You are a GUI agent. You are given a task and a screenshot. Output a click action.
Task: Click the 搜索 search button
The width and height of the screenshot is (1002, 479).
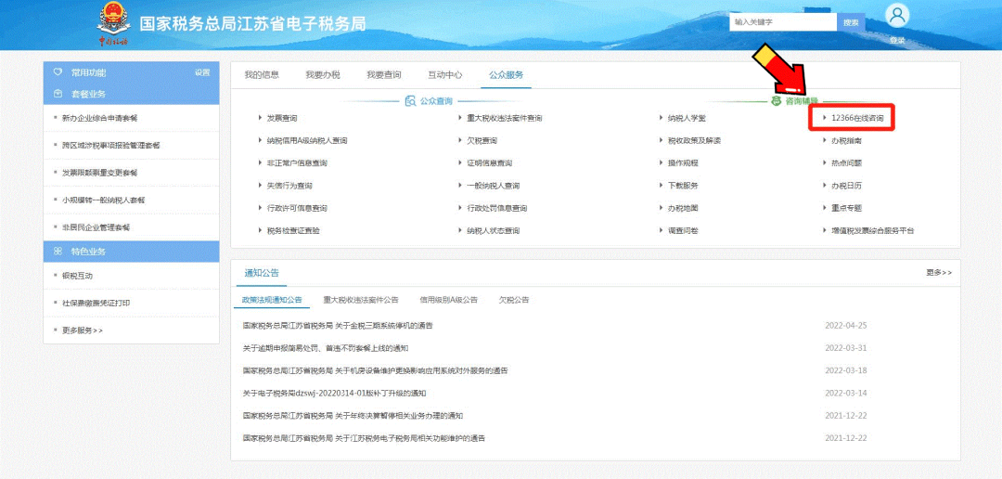[851, 21]
